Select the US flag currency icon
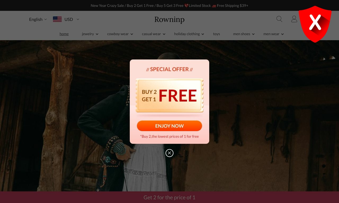Image resolution: width=339 pixels, height=203 pixels. [x=57, y=19]
